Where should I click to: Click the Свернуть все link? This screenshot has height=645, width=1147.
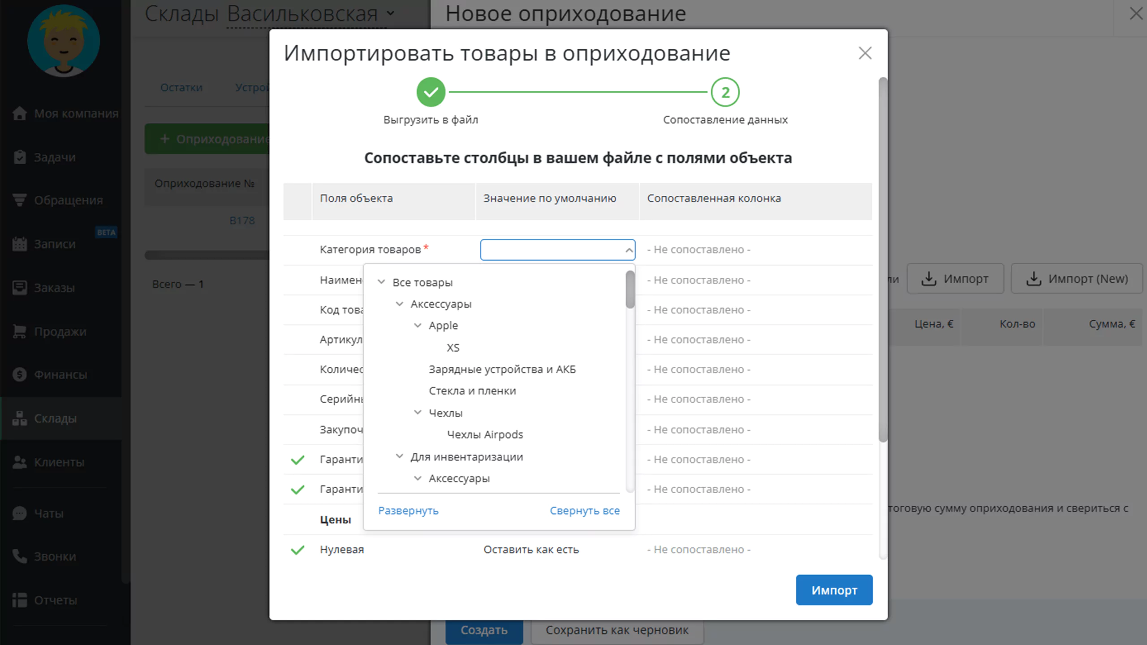point(585,511)
